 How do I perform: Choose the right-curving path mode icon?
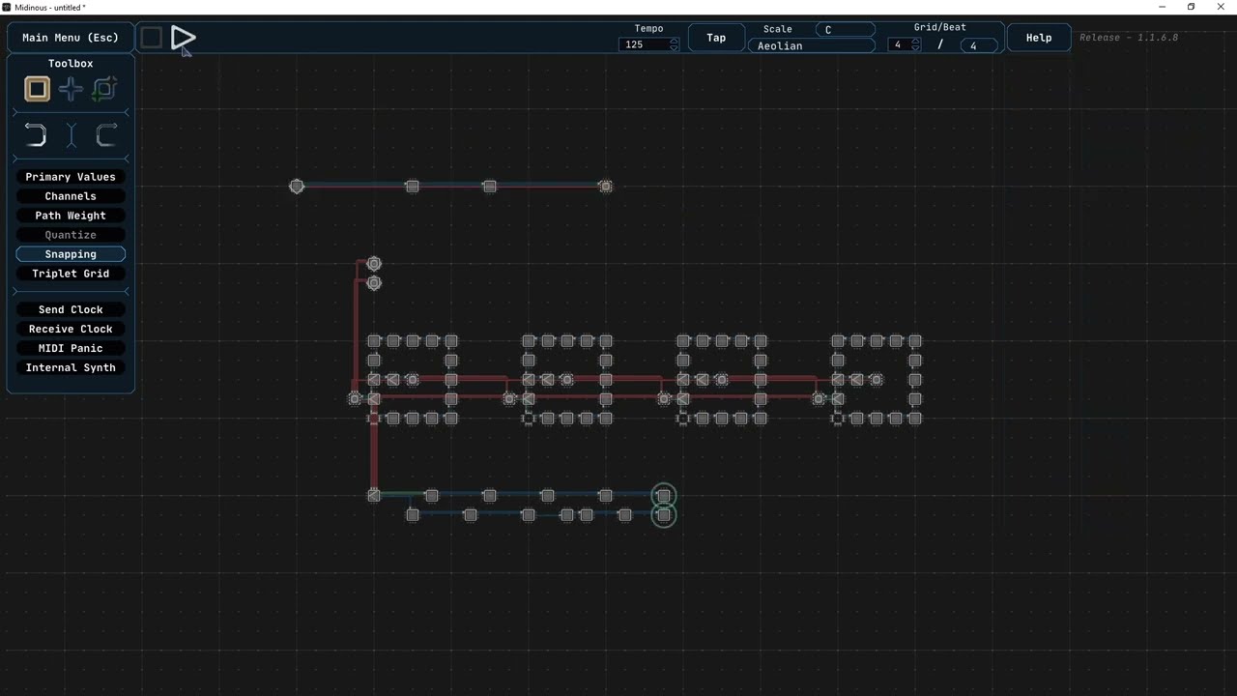point(106,135)
